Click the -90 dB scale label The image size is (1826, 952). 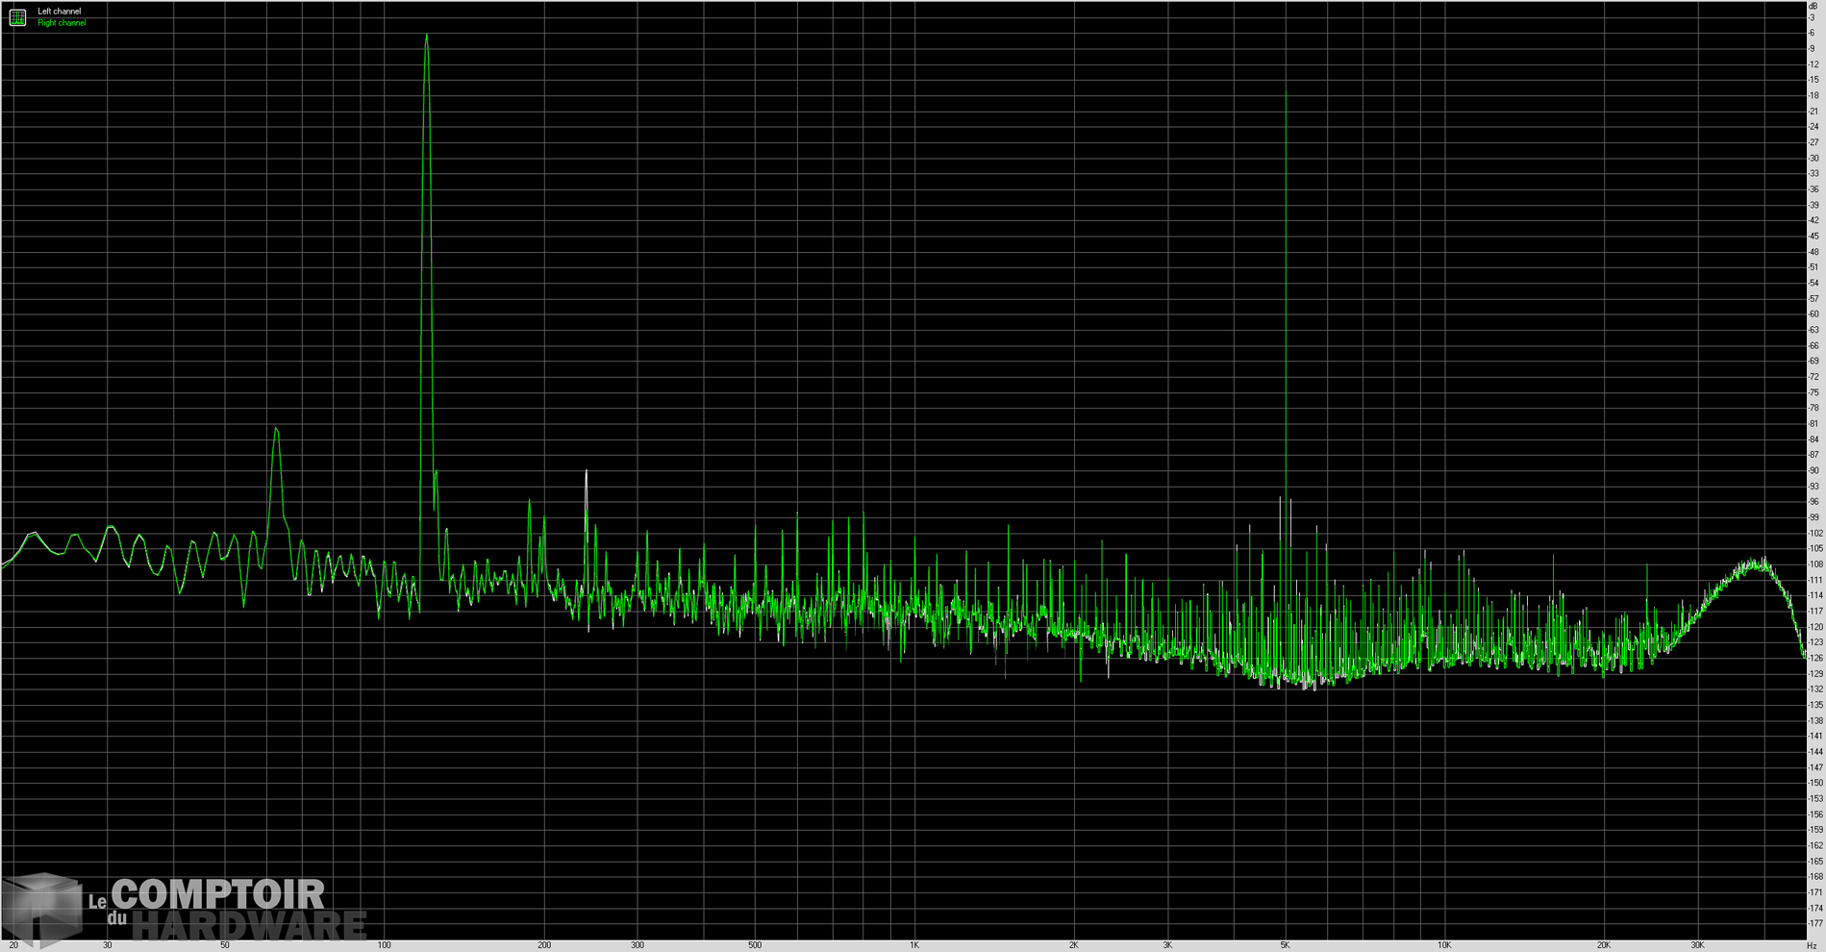1813,471
